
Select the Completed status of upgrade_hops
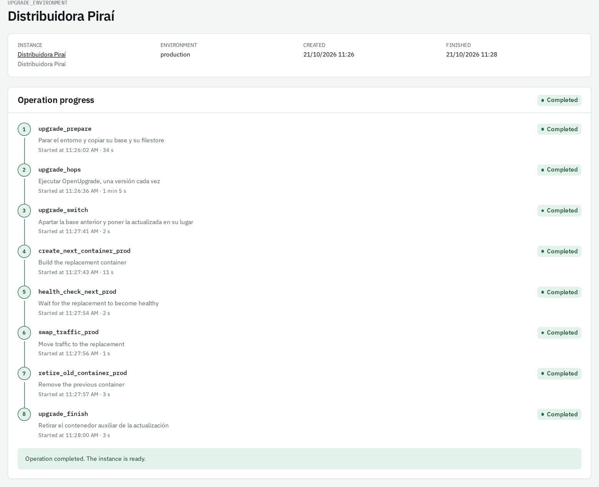point(559,170)
